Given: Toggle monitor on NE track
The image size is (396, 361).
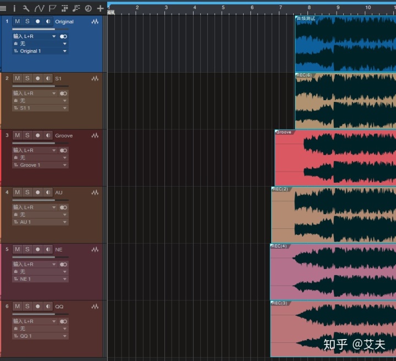Looking at the screenshot, I should click(x=48, y=249).
